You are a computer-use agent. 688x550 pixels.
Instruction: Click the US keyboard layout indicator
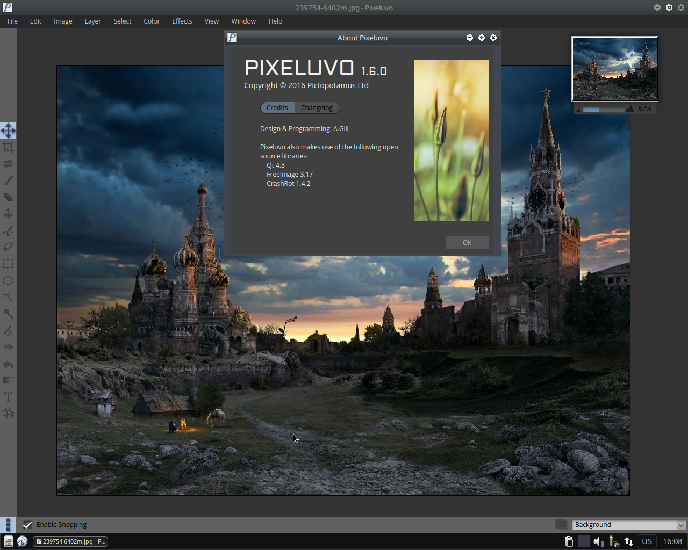click(647, 541)
